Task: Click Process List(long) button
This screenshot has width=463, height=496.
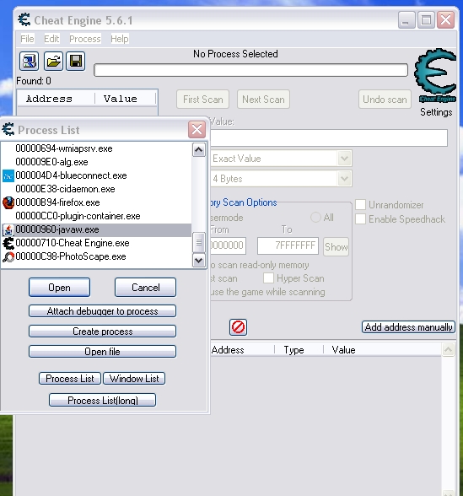Action: (x=103, y=400)
